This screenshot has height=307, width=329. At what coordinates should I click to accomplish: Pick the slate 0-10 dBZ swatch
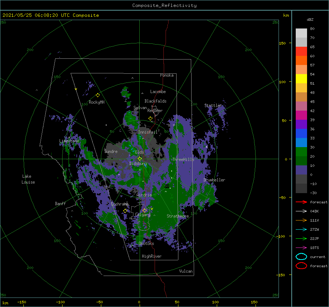tap(301, 170)
